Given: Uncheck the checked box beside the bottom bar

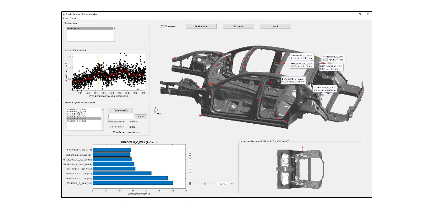Looking at the screenshot, I should coord(190,183).
